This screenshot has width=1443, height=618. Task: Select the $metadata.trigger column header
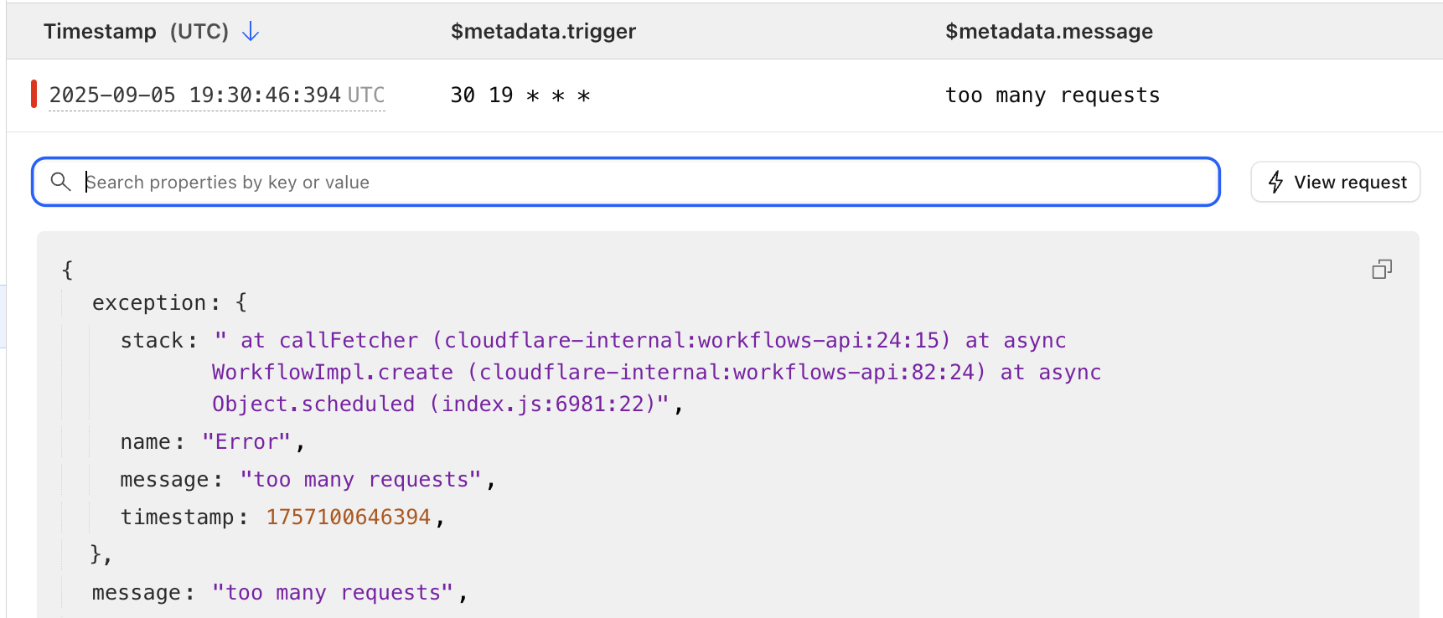543,31
